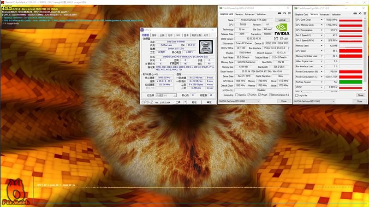Open the GPU selector dropdown in the Graphics Card window
This screenshot has height=207, width=369.
[x=239, y=101]
